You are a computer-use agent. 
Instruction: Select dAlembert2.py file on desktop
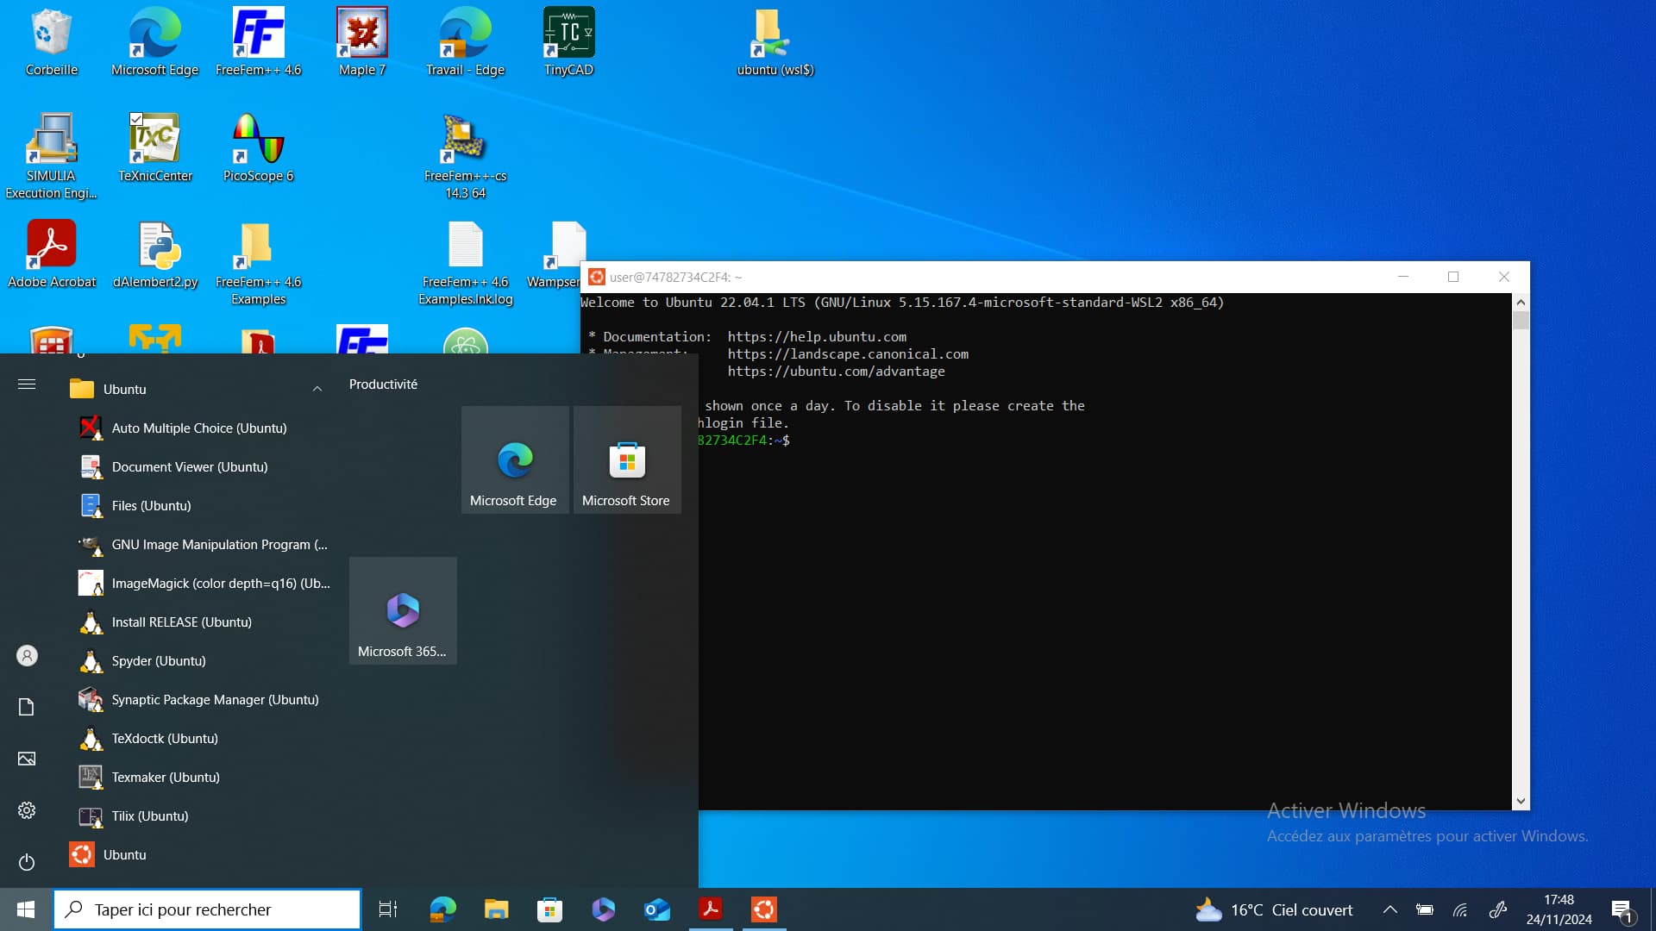(154, 254)
